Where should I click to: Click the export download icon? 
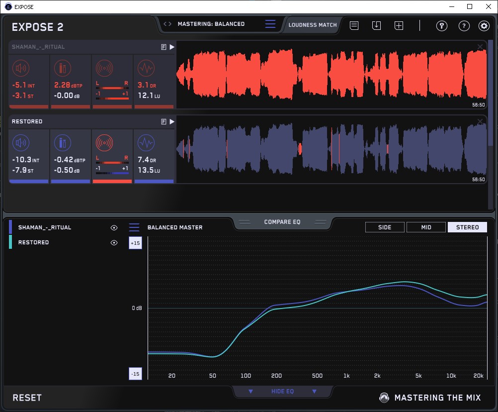point(376,25)
